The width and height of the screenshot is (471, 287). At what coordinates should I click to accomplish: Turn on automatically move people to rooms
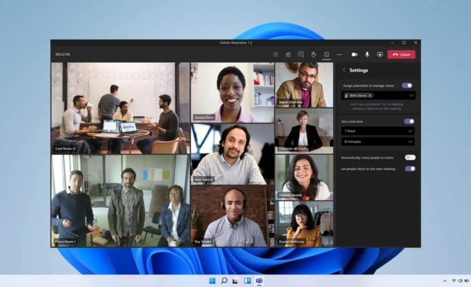(410, 158)
